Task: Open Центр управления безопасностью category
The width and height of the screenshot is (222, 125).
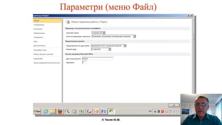Action: point(47,63)
